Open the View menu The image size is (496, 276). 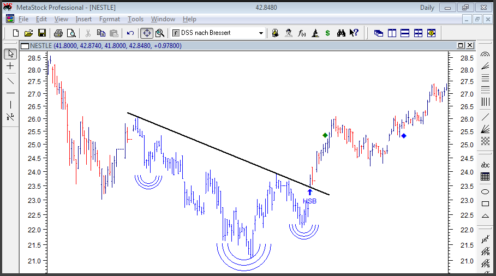click(61, 19)
